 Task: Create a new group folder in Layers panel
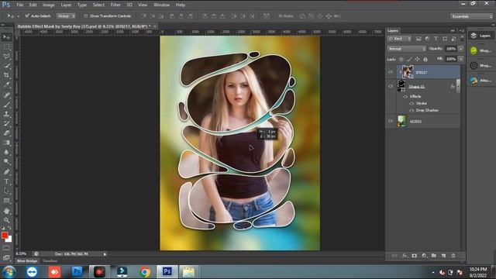click(x=434, y=256)
